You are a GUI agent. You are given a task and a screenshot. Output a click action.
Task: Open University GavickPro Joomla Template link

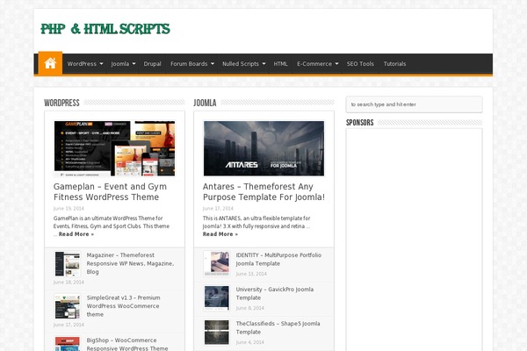tap(275, 294)
